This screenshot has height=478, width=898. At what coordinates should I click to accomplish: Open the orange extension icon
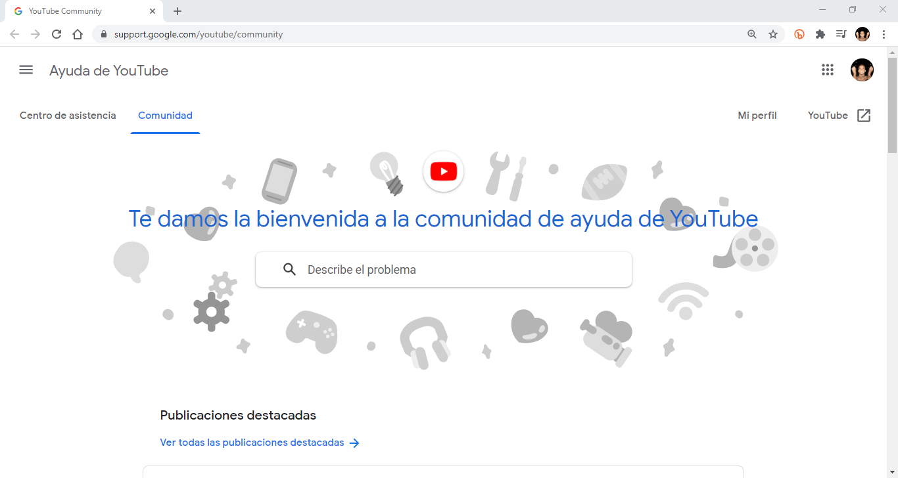(x=799, y=34)
